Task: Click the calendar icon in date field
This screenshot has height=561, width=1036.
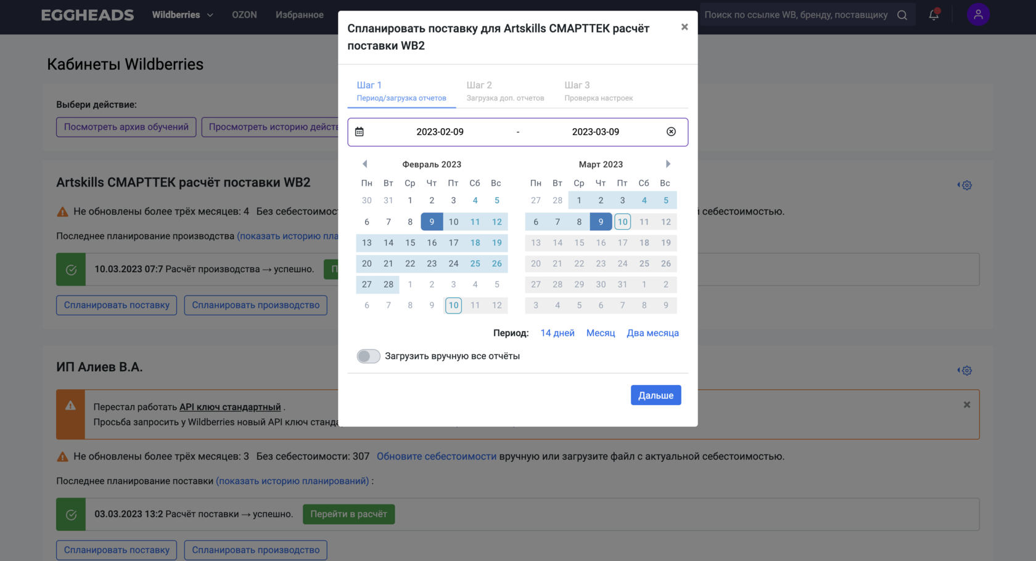Action: tap(360, 132)
